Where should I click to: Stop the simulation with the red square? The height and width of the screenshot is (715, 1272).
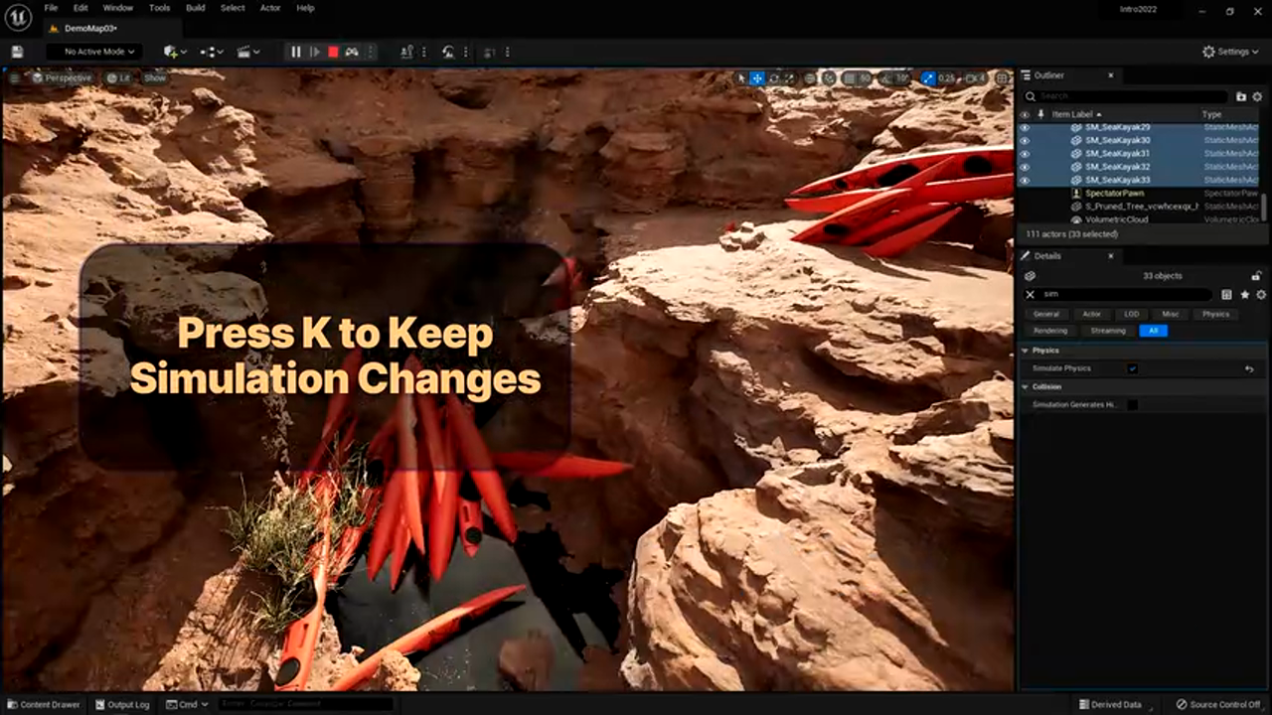(x=333, y=52)
